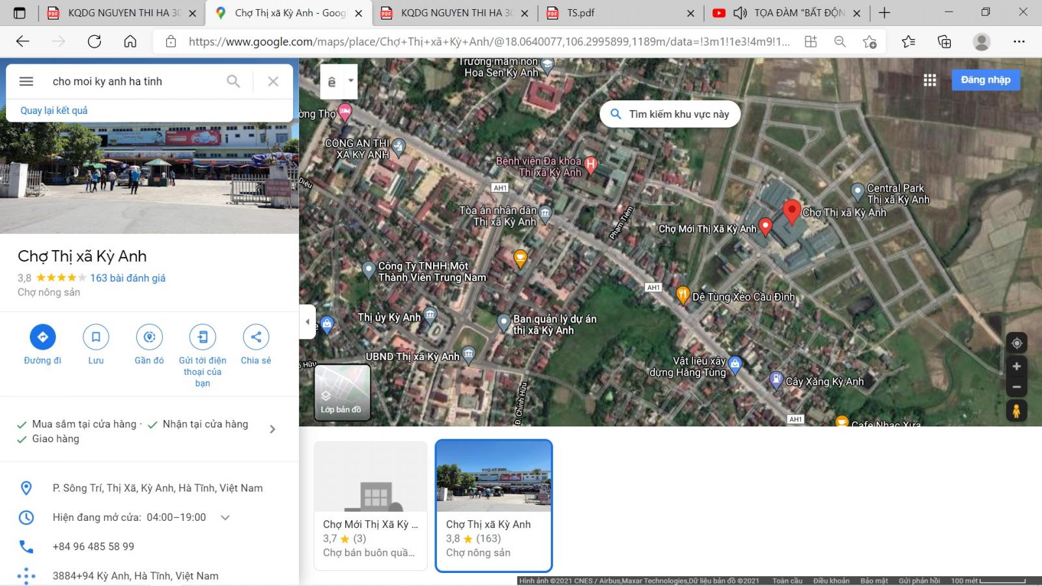Toggle the Lớp bản đồ map layer
This screenshot has width=1042, height=586.
coord(343,392)
